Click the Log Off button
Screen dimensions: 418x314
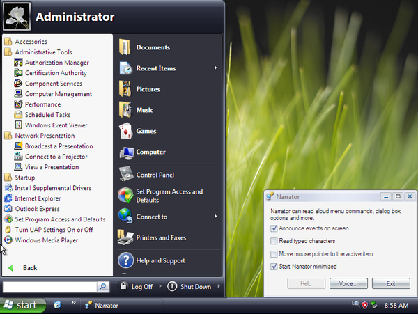point(137,287)
